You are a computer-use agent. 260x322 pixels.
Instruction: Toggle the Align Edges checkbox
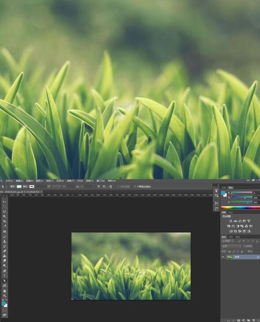(x=118, y=187)
